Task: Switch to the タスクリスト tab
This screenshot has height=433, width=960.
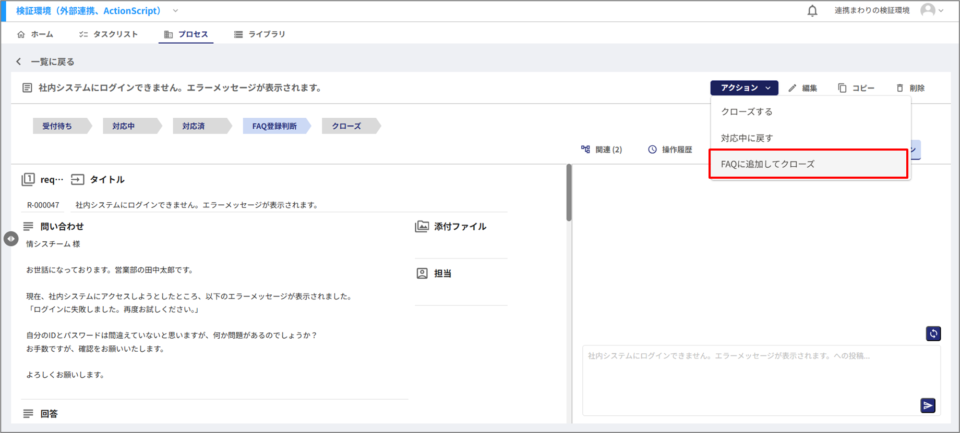Action: click(109, 34)
